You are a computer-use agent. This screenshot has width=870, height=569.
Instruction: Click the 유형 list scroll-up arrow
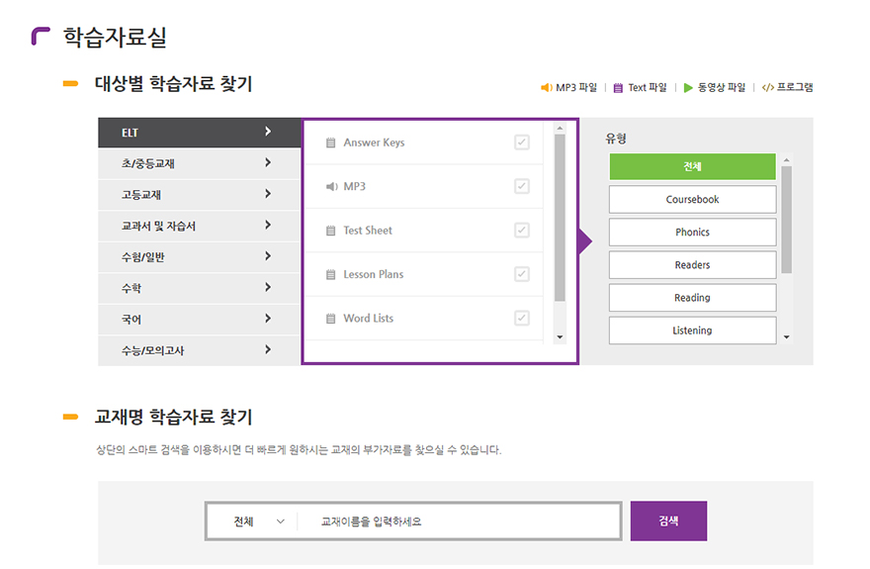pos(786,160)
